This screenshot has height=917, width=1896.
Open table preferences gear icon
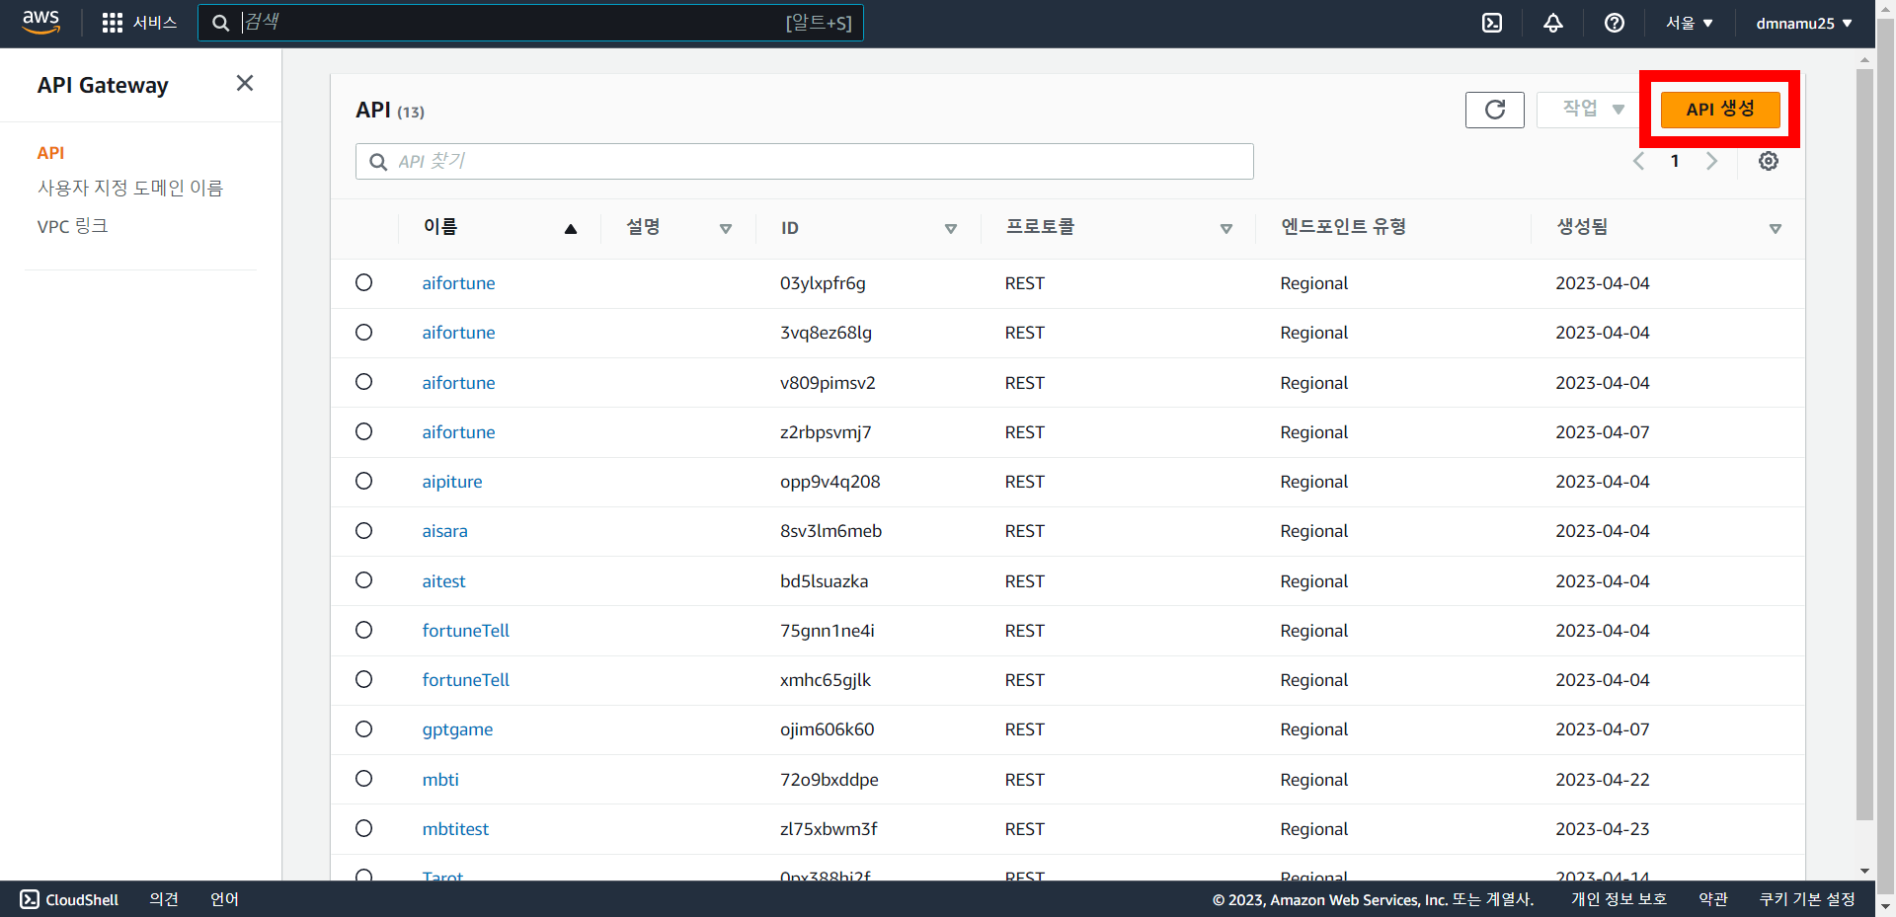click(x=1769, y=161)
